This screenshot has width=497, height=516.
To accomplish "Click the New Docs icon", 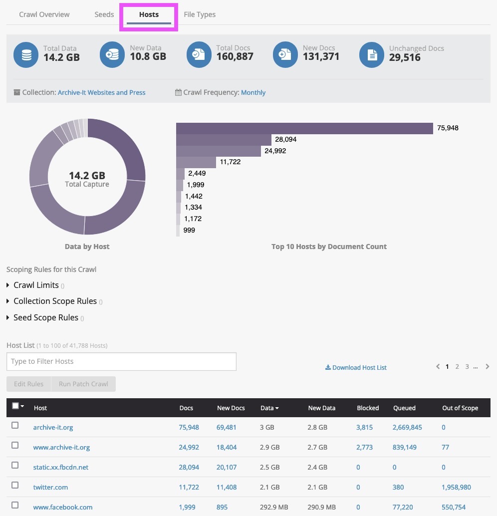I will 285,55.
